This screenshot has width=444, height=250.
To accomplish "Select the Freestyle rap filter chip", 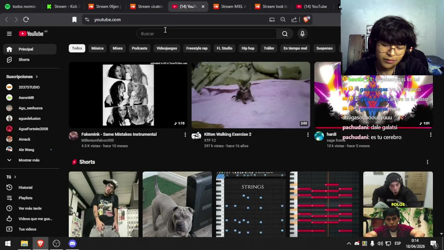I will (197, 48).
